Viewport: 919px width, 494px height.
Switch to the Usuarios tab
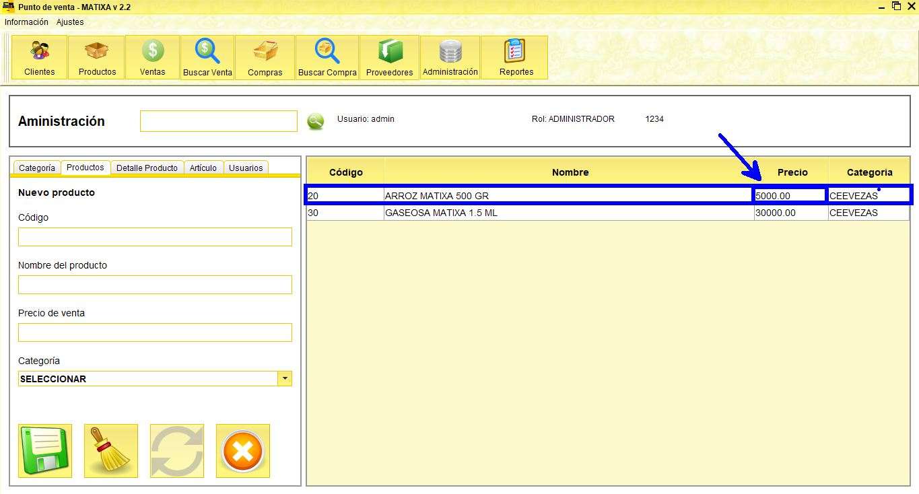tap(246, 168)
